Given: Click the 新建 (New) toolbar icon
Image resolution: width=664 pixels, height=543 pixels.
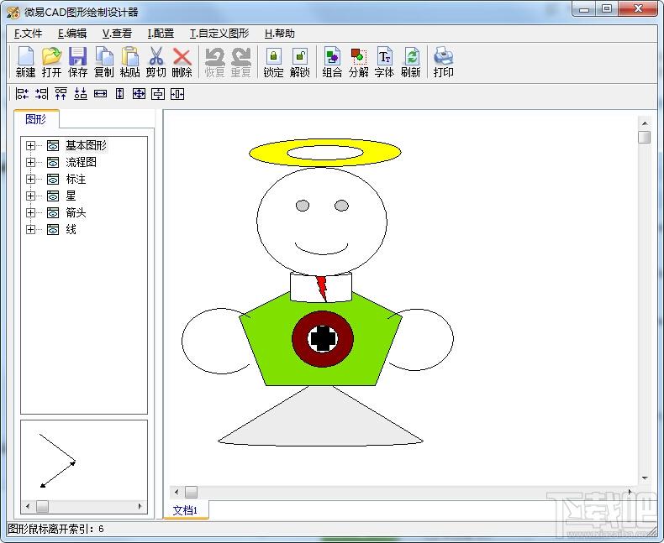Looking at the screenshot, I should coord(25,62).
